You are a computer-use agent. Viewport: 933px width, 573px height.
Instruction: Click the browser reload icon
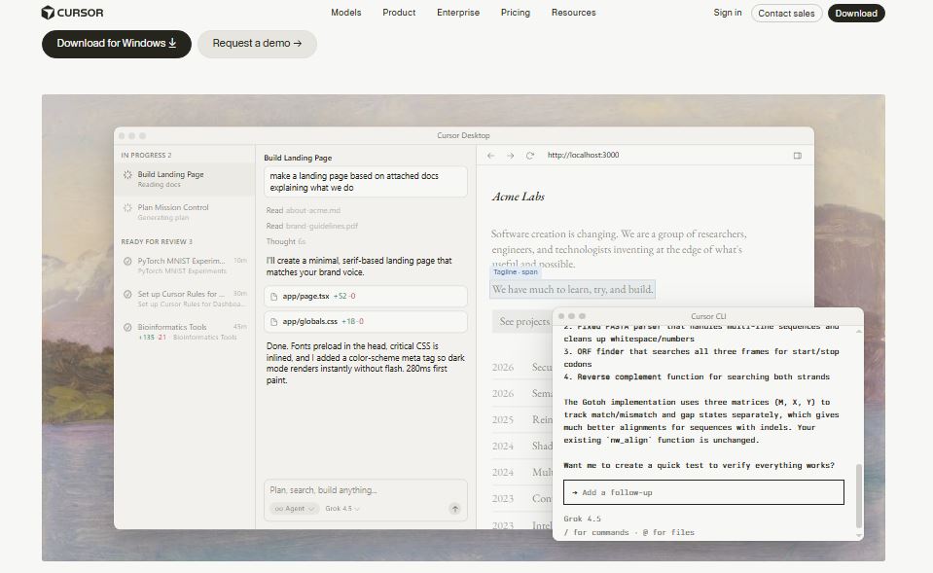pyautogui.click(x=529, y=156)
